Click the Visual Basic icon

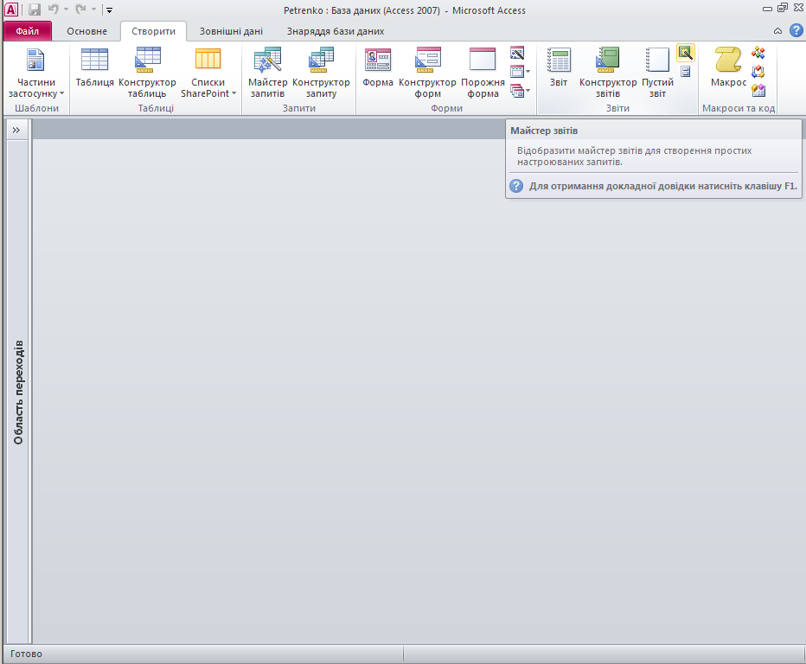758,91
